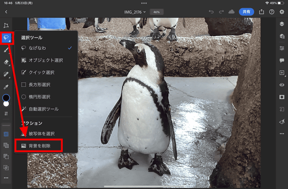Open app settings gear
The height and width of the screenshot is (189, 288).
[282, 12]
